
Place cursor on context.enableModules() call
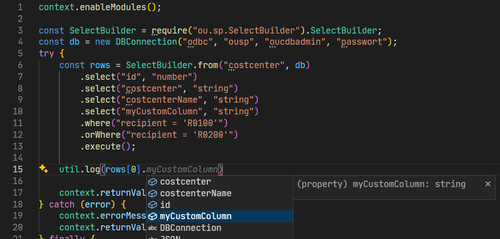pyautogui.click(x=100, y=7)
